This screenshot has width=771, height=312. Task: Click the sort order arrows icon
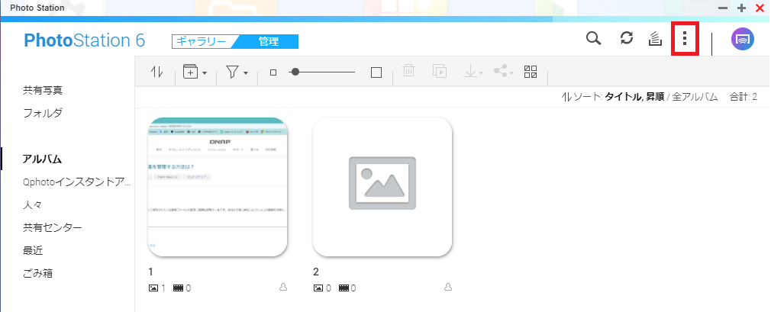click(156, 72)
